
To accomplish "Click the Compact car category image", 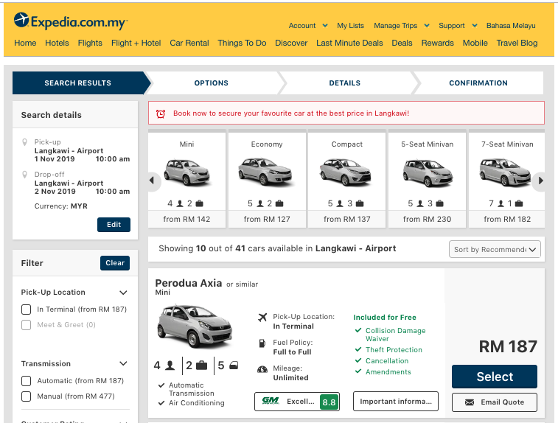I will tap(346, 172).
